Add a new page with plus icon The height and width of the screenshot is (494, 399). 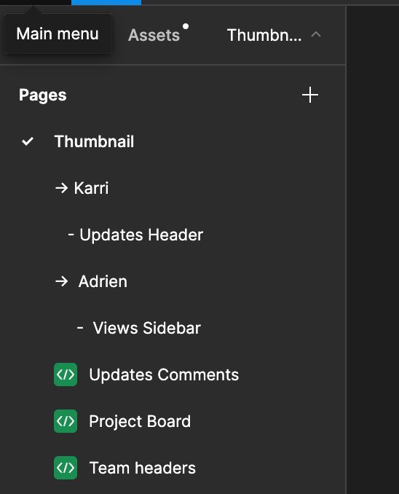310,95
